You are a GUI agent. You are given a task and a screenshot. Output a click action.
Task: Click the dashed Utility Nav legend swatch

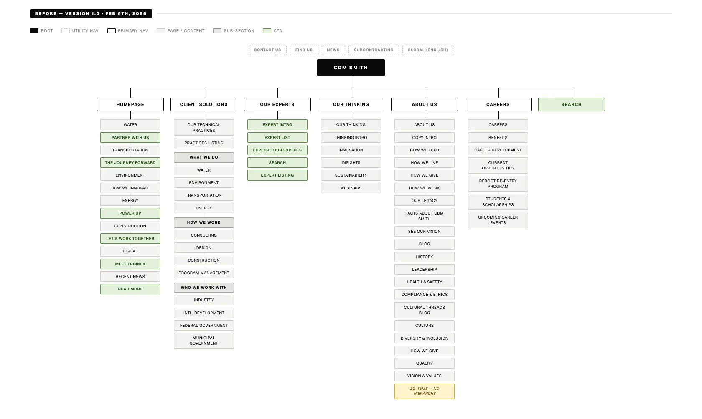click(65, 31)
